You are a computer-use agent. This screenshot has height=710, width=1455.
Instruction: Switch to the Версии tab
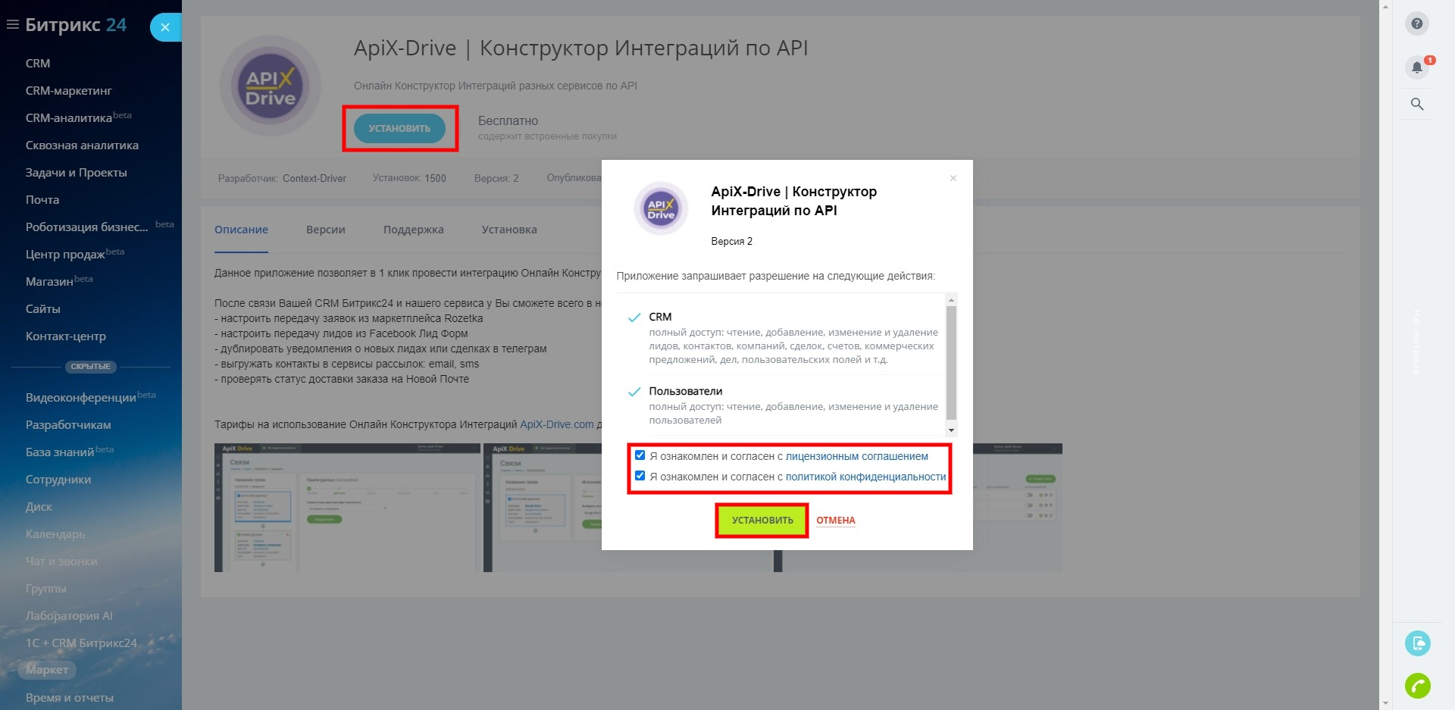[x=326, y=230]
